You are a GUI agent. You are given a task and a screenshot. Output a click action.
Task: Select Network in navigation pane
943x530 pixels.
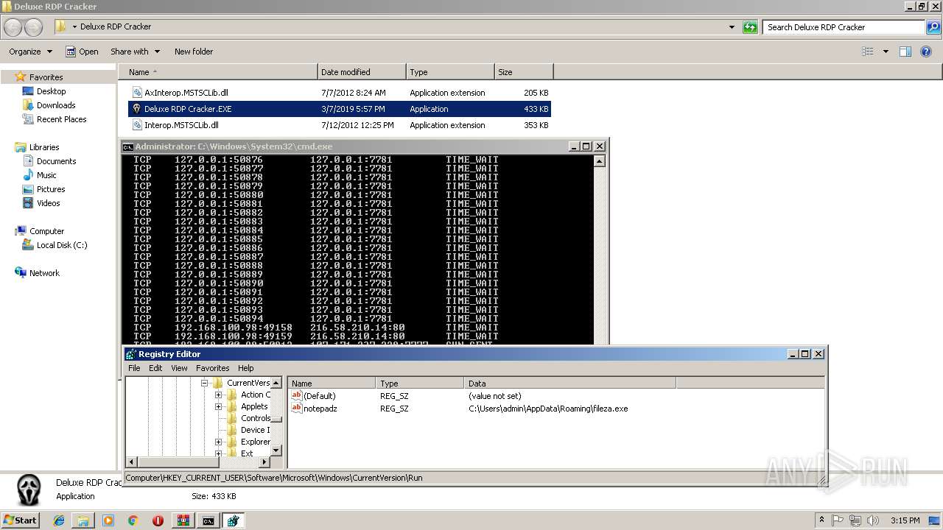coord(44,273)
